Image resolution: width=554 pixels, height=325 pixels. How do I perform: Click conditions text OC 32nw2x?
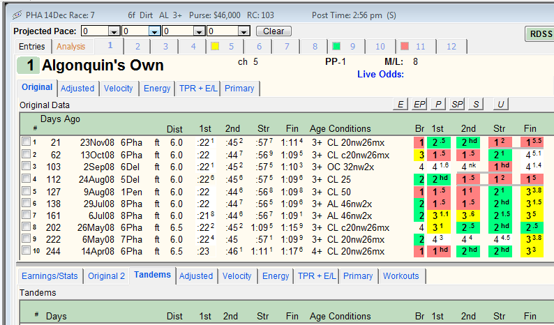coord(350,167)
